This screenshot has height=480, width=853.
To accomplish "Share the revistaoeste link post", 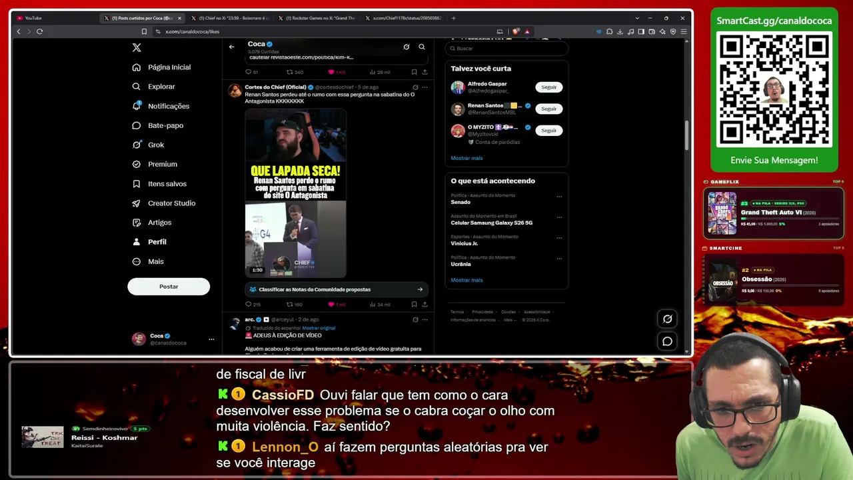I will 425,72.
